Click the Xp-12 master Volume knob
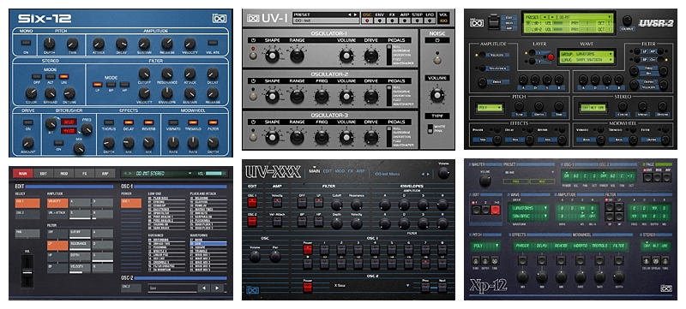 [484, 180]
